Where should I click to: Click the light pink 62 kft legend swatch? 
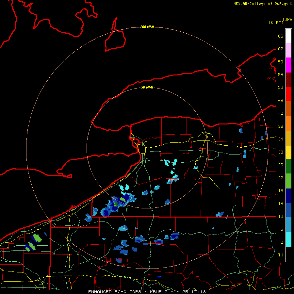coord(288,50)
